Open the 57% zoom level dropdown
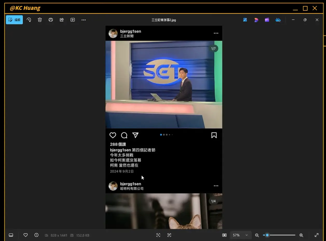This screenshot has height=241, width=326. [x=240, y=235]
